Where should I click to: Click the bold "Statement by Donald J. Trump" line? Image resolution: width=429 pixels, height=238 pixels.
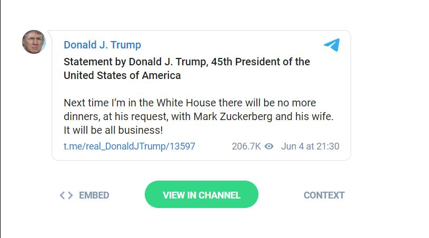135,62
